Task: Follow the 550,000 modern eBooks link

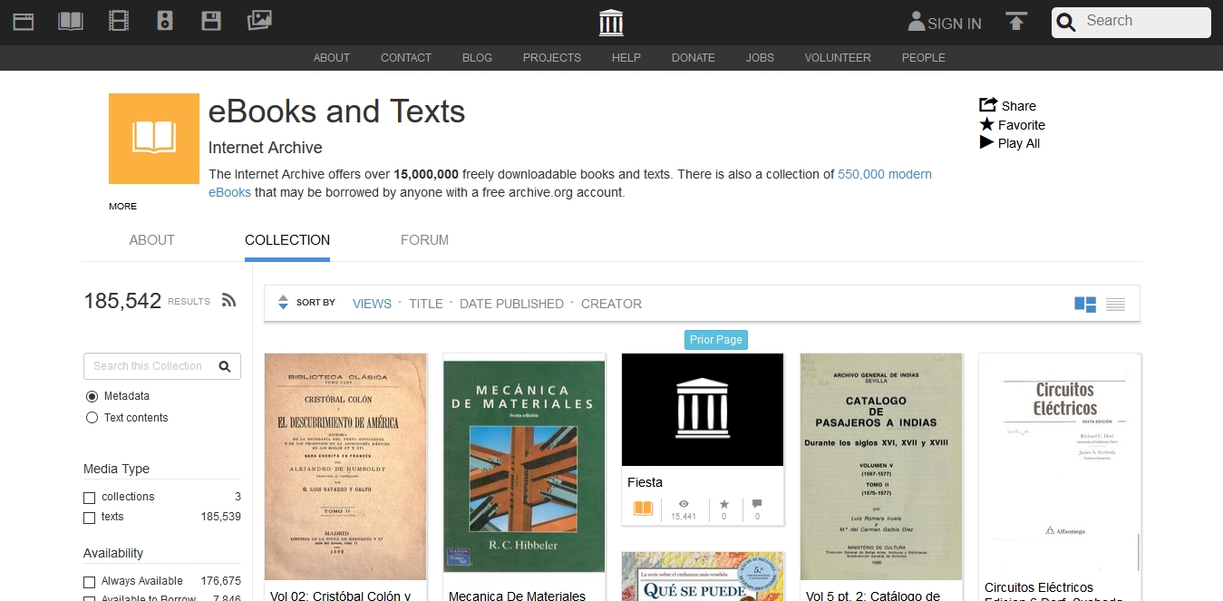Action: pyautogui.click(x=570, y=183)
